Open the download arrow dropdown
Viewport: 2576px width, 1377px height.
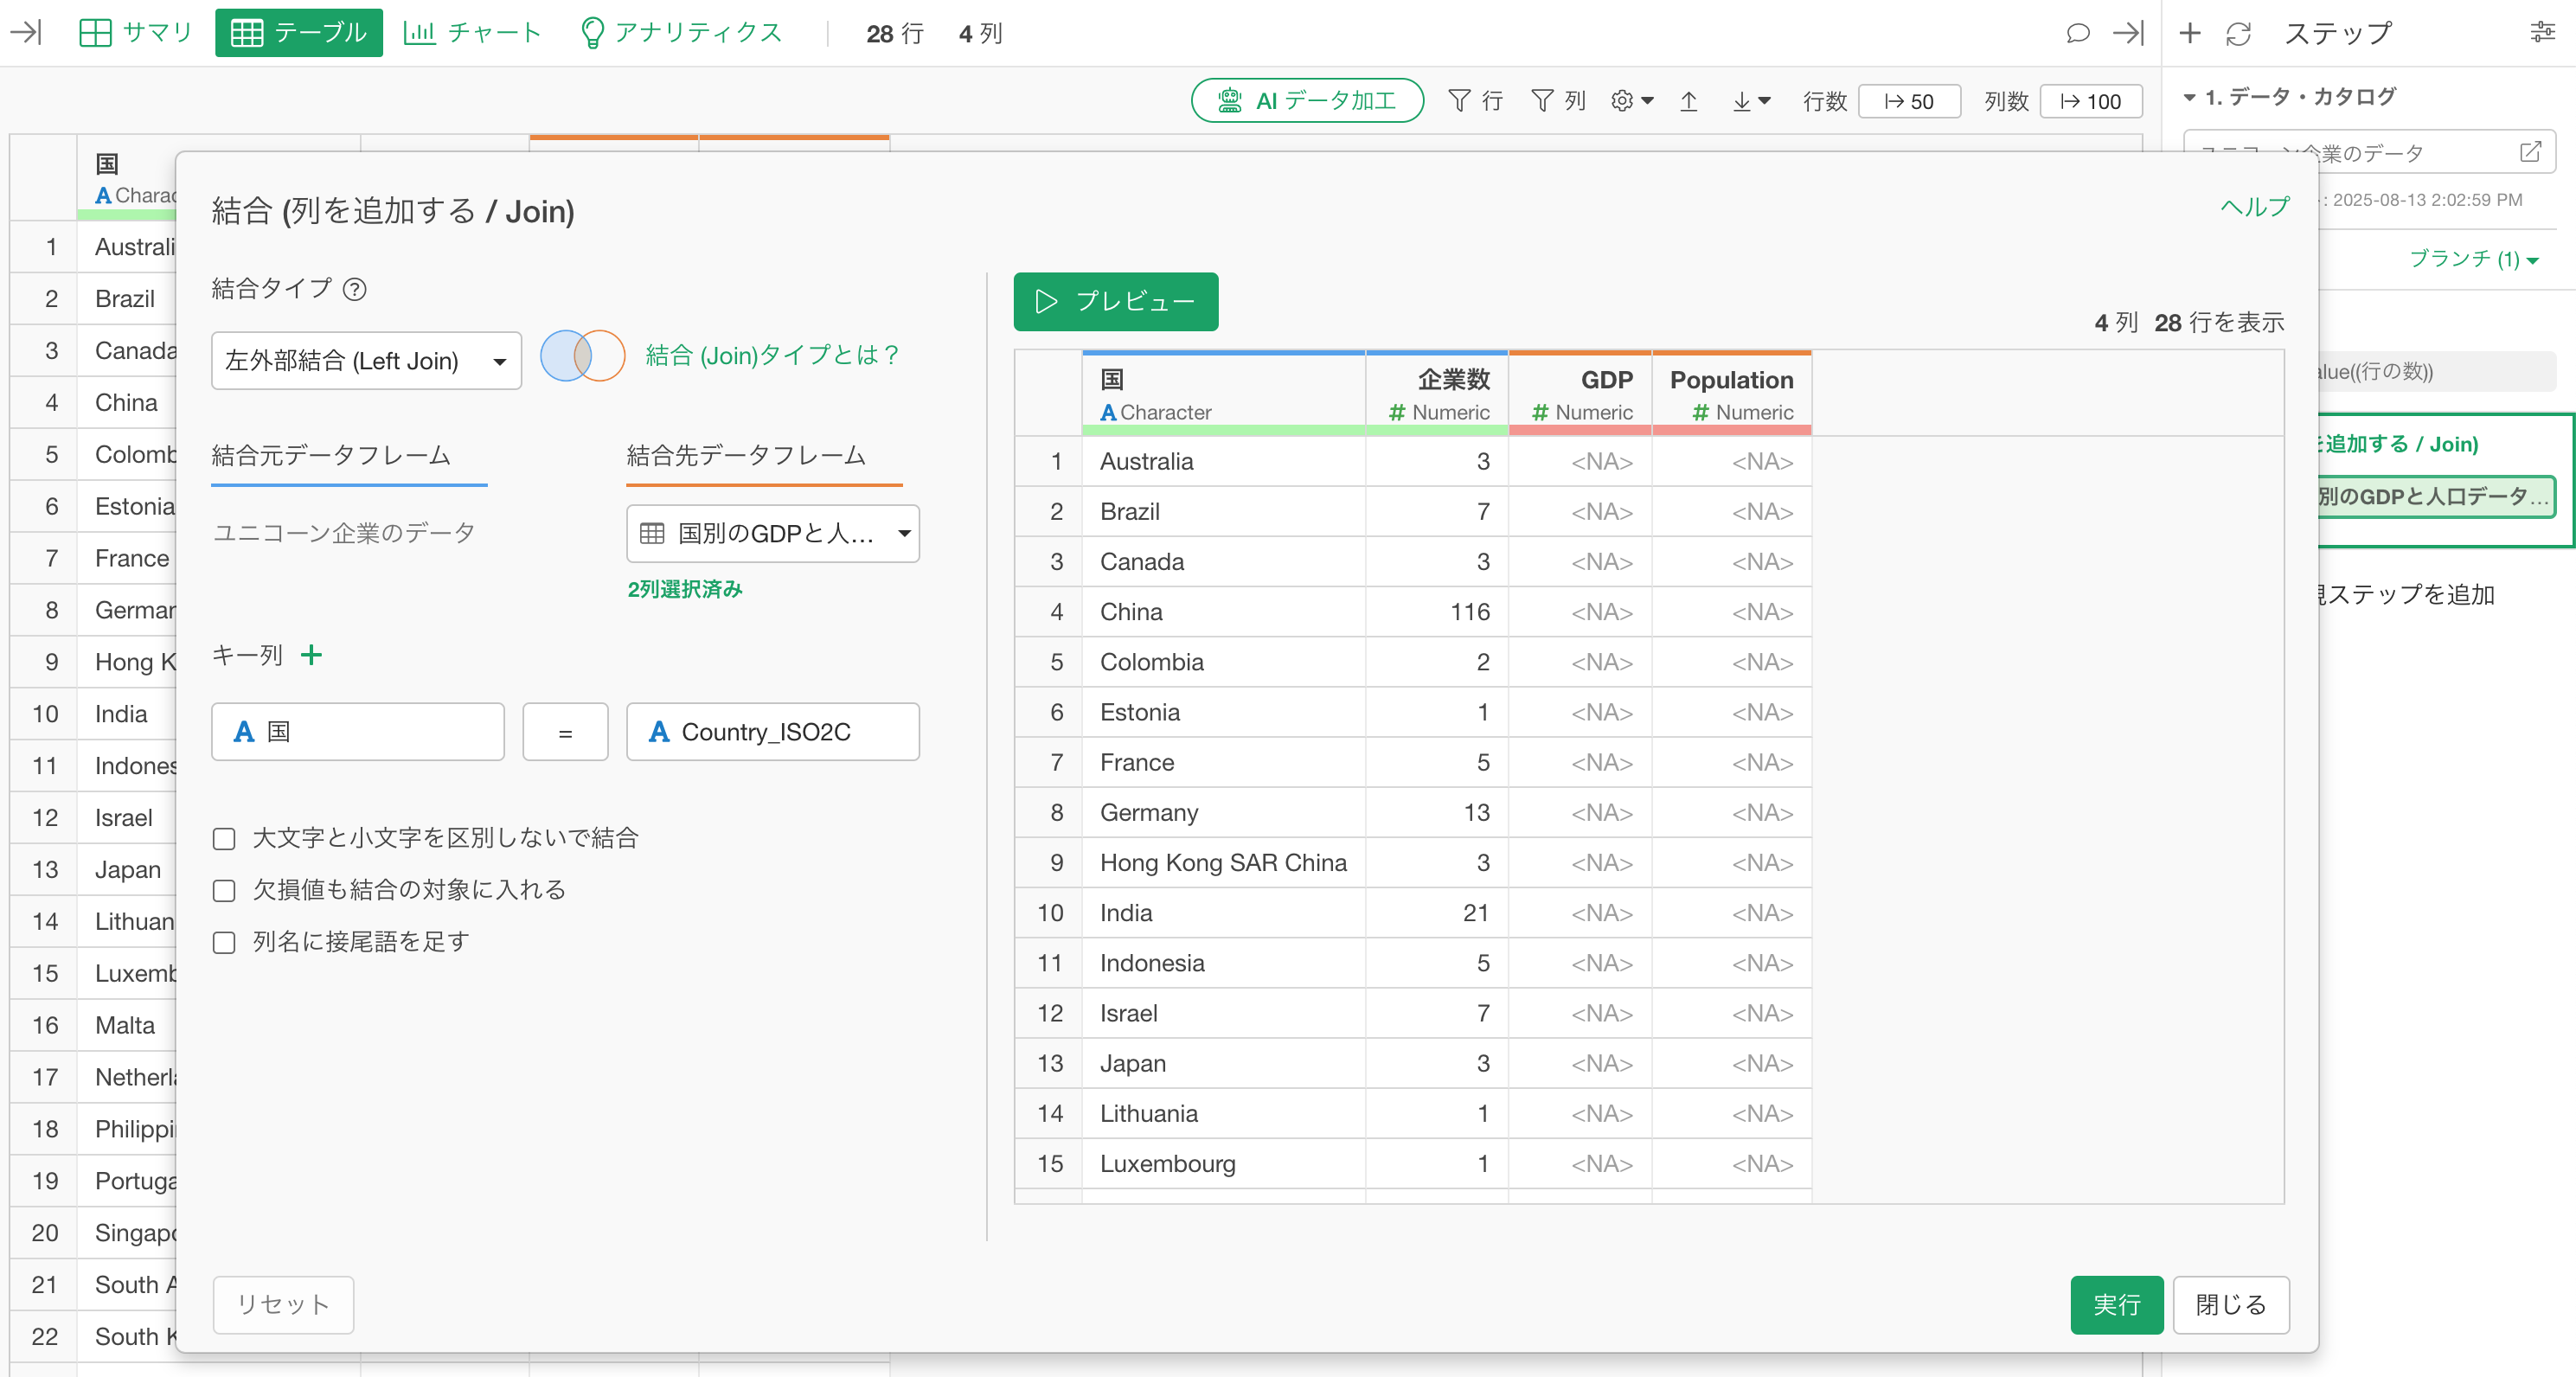(1752, 100)
